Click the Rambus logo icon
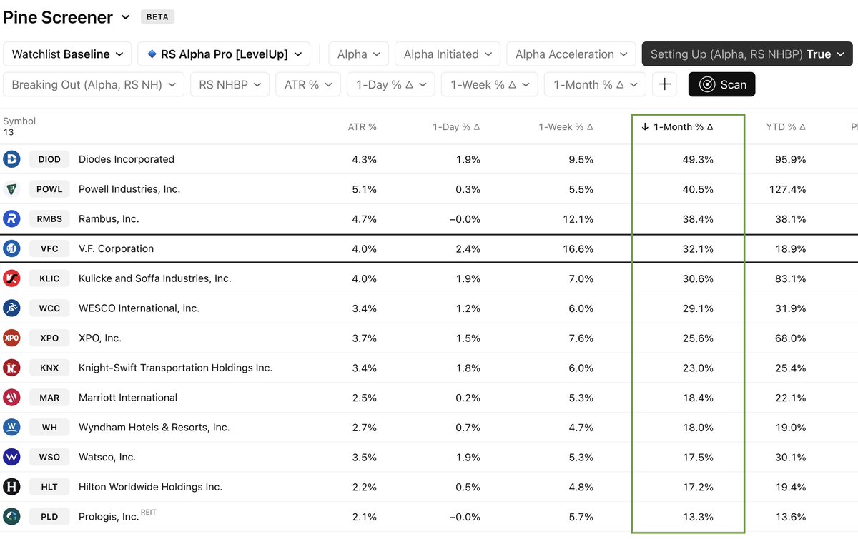858x539 pixels. [x=11, y=219]
